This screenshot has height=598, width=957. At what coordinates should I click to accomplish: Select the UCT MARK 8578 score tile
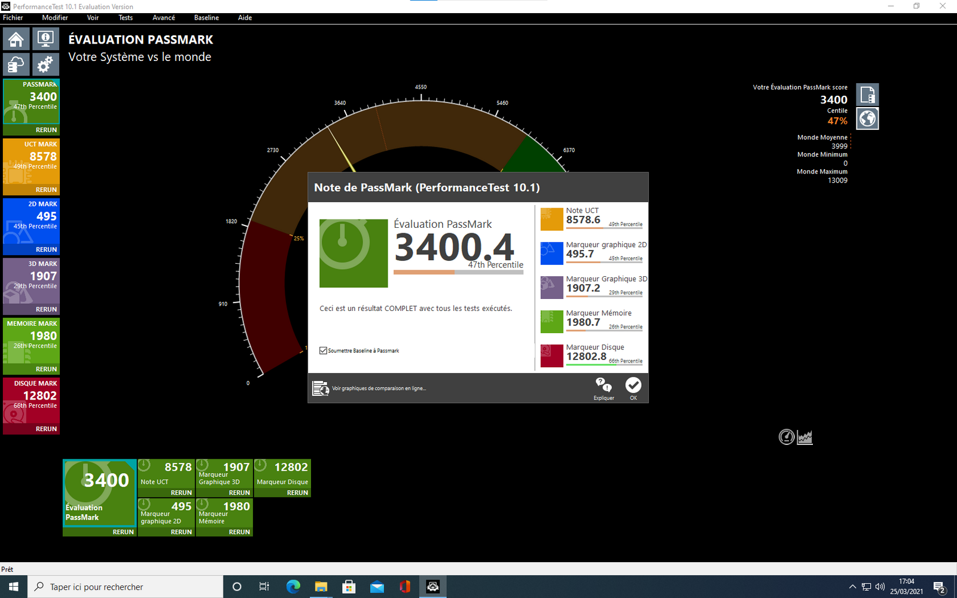tap(31, 161)
